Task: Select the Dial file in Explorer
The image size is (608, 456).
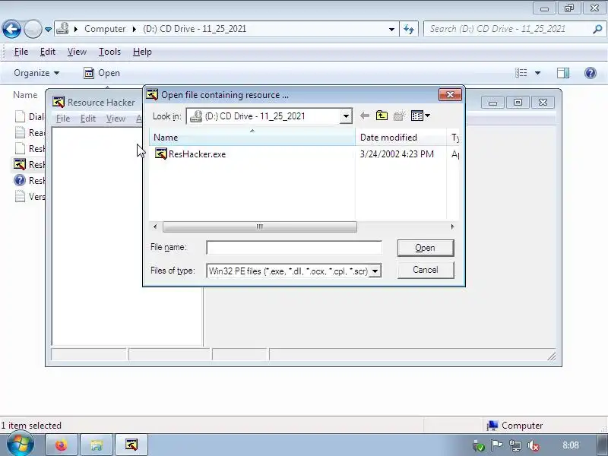Action: pos(30,117)
